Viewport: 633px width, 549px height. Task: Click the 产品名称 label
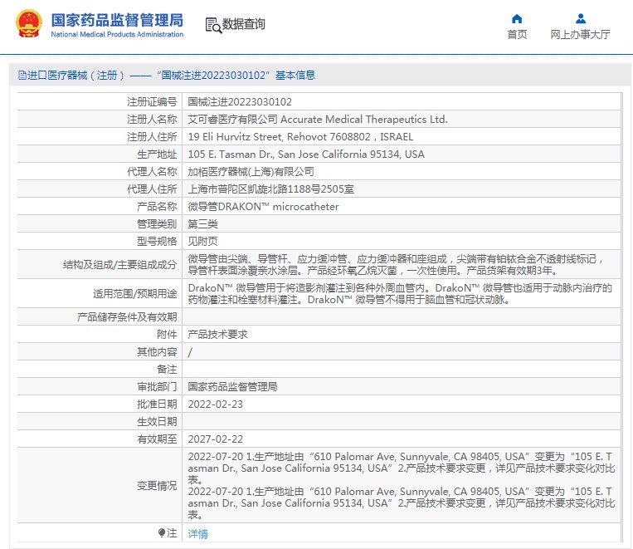[157, 207]
